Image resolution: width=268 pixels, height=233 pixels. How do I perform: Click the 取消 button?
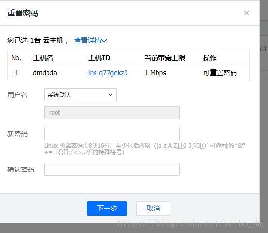[x=153, y=208]
